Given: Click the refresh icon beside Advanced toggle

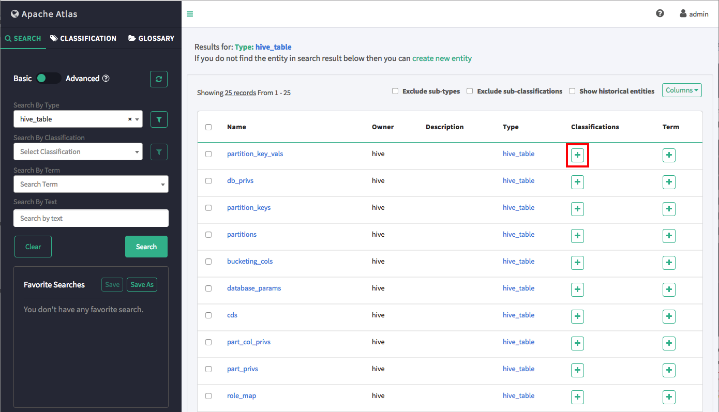Looking at the screenshot, I should [159, 79].
